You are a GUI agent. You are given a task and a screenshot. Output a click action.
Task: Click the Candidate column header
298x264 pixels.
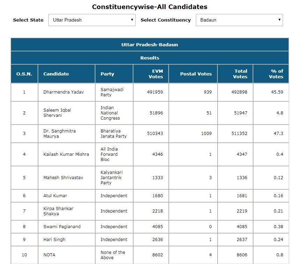point(56,74)
